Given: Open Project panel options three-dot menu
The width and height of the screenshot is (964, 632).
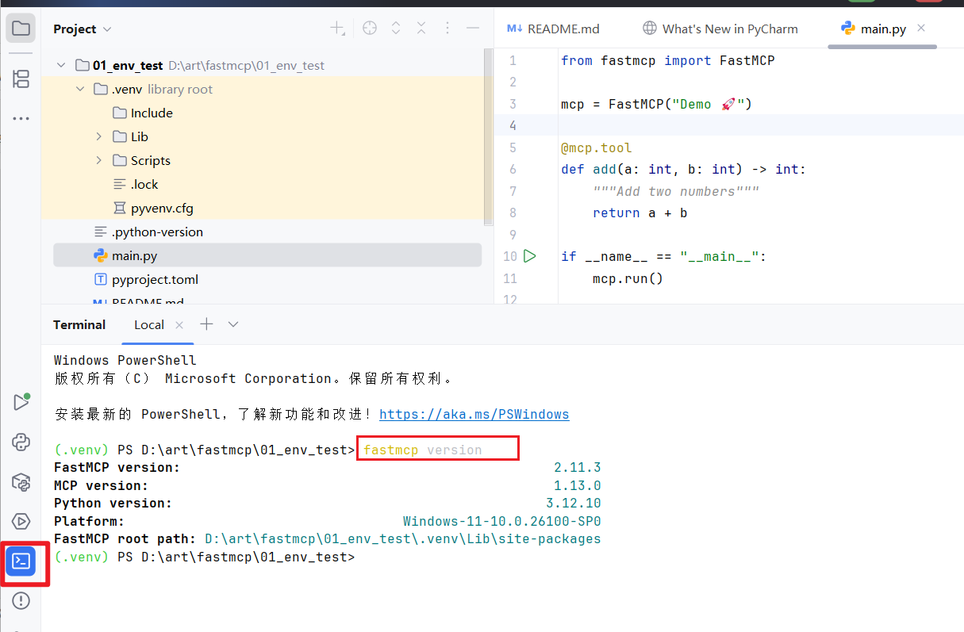Looking at the screenshot, I should click(x=447, y=29).
